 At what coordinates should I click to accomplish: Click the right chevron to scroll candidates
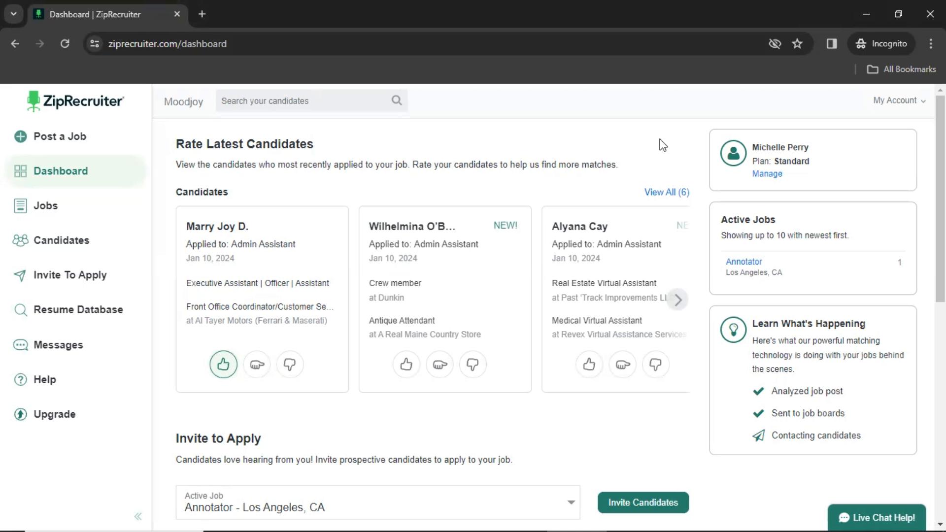click(x=677, y=298)
